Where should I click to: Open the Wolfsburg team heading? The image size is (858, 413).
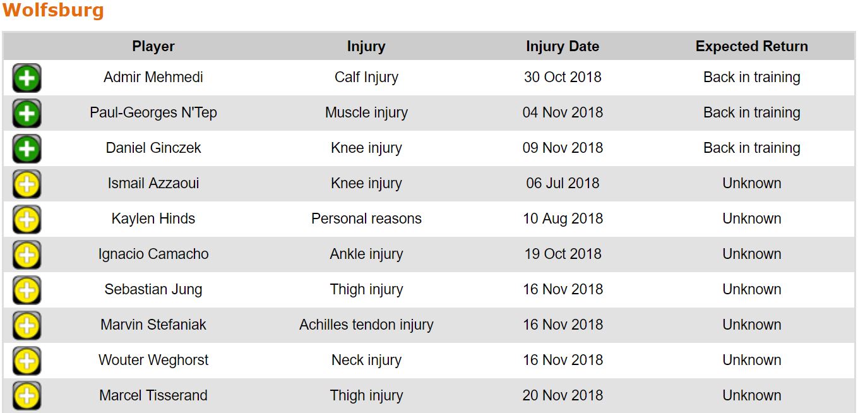53,11
